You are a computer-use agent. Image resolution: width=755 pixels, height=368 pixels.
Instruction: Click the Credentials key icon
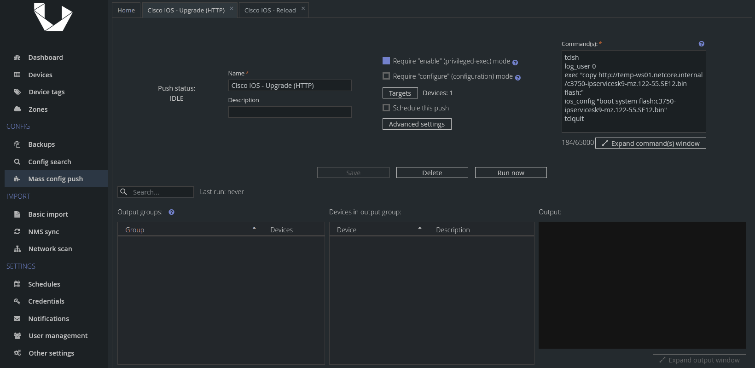(17, 301)
